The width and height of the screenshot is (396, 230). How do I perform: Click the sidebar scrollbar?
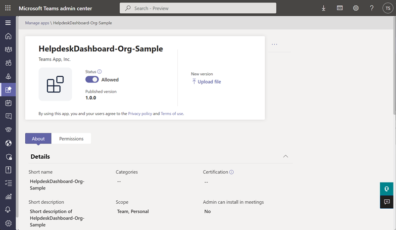17,116
